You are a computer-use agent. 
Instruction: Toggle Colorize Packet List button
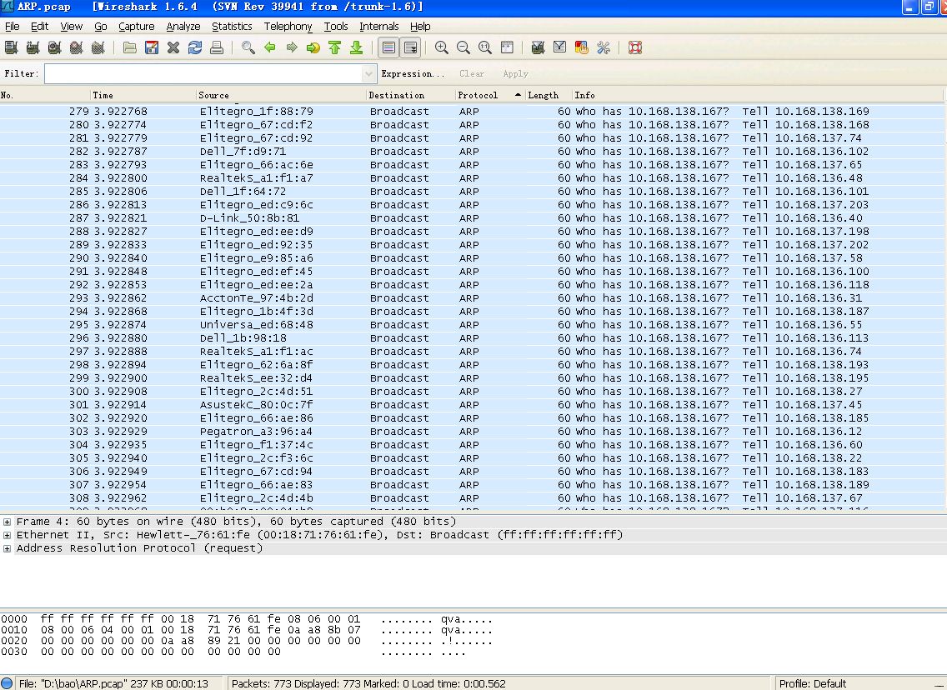point(388,47)
